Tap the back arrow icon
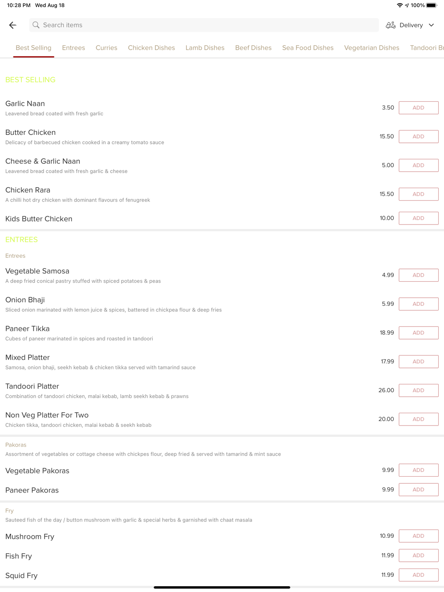This screenshot has height=592, width=444. click(x=12, y=25)
